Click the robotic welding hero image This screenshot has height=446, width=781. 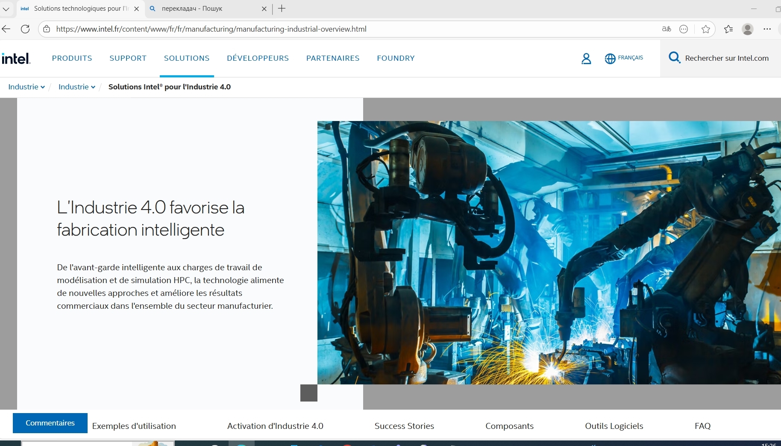coord(549,253)
